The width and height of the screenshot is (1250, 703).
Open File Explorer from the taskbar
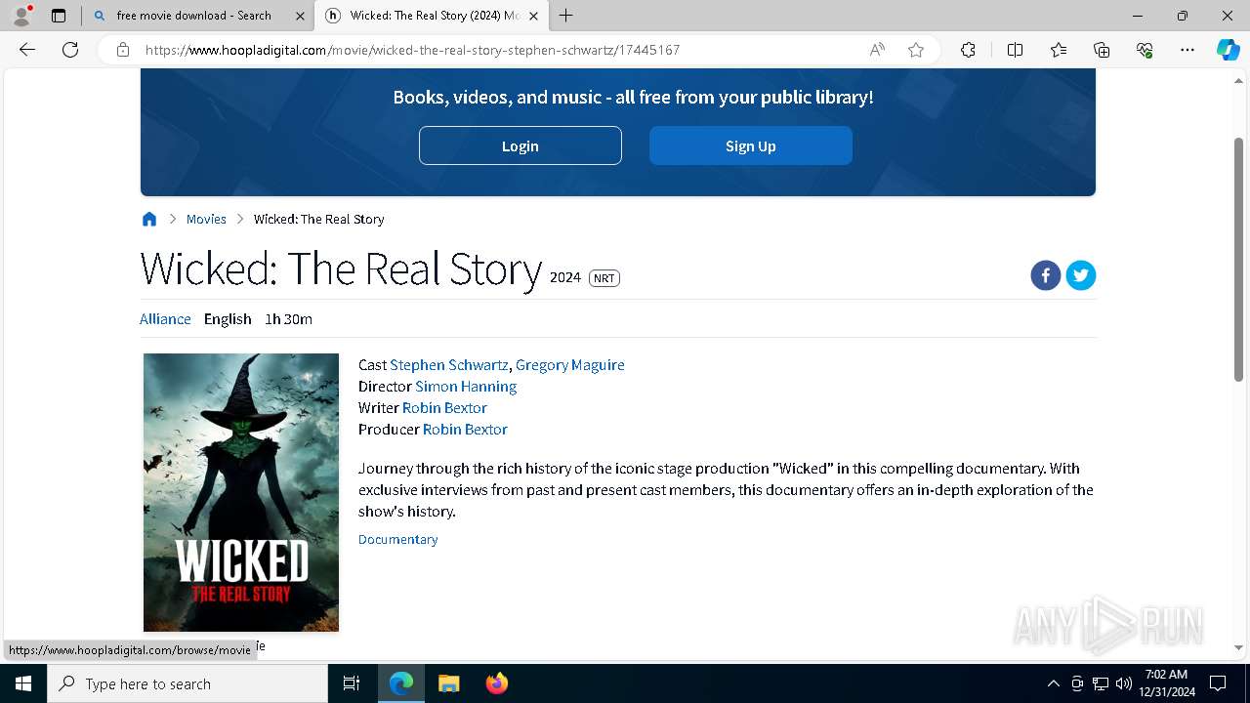pos(448,683)
